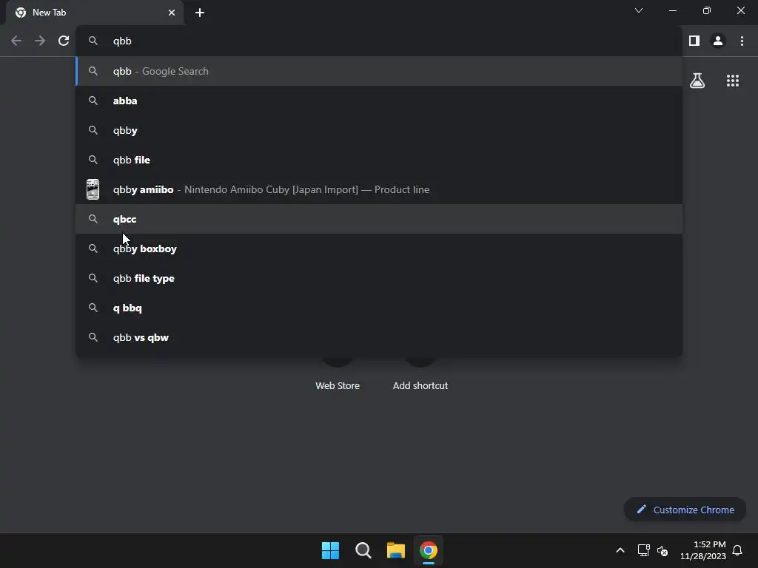Image resolution: width=758 pixels, height=568 pixels.
Task: Open the Google apps grid
Action: pyautogui.click(x=733, y=81)
